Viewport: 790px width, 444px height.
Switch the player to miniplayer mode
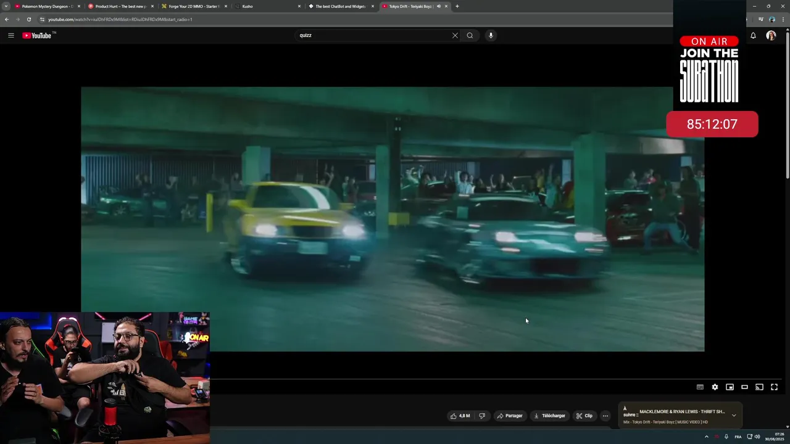[x=730, y=387]
